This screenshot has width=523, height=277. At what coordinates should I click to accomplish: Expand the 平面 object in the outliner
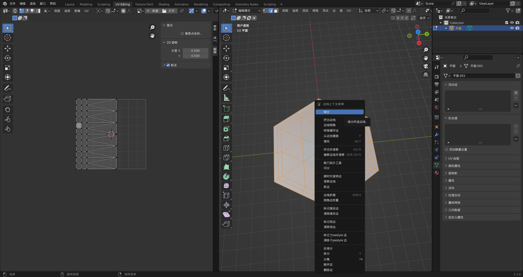click(446, 28)
